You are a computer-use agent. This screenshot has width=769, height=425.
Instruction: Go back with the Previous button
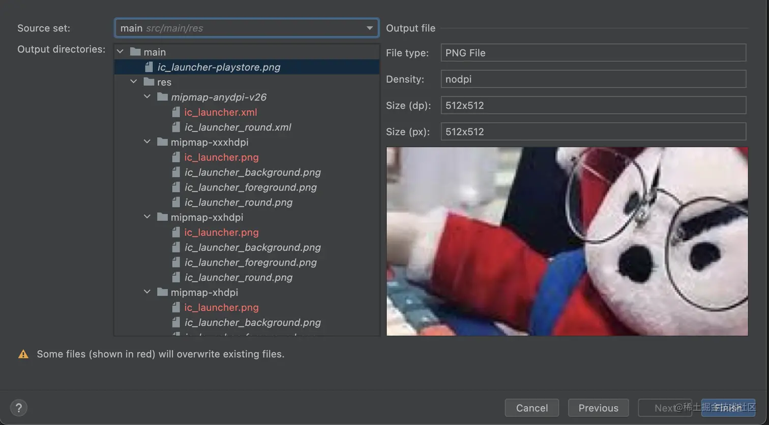[x=598, y=408]
